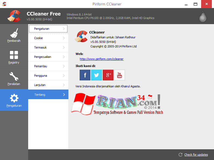Open the Registry section
Image resolution: width=214 pixels, height=160 pixels.
click(x=14, y=57)
